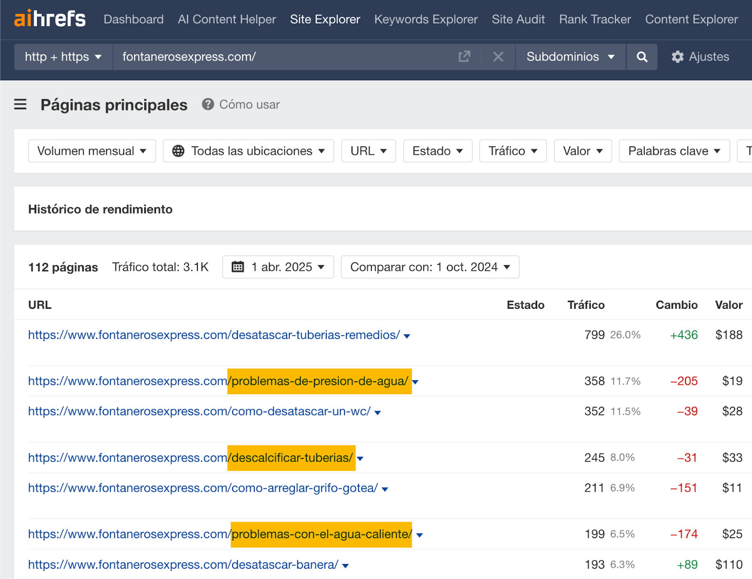Switch to Site Audit

(518, 19)
